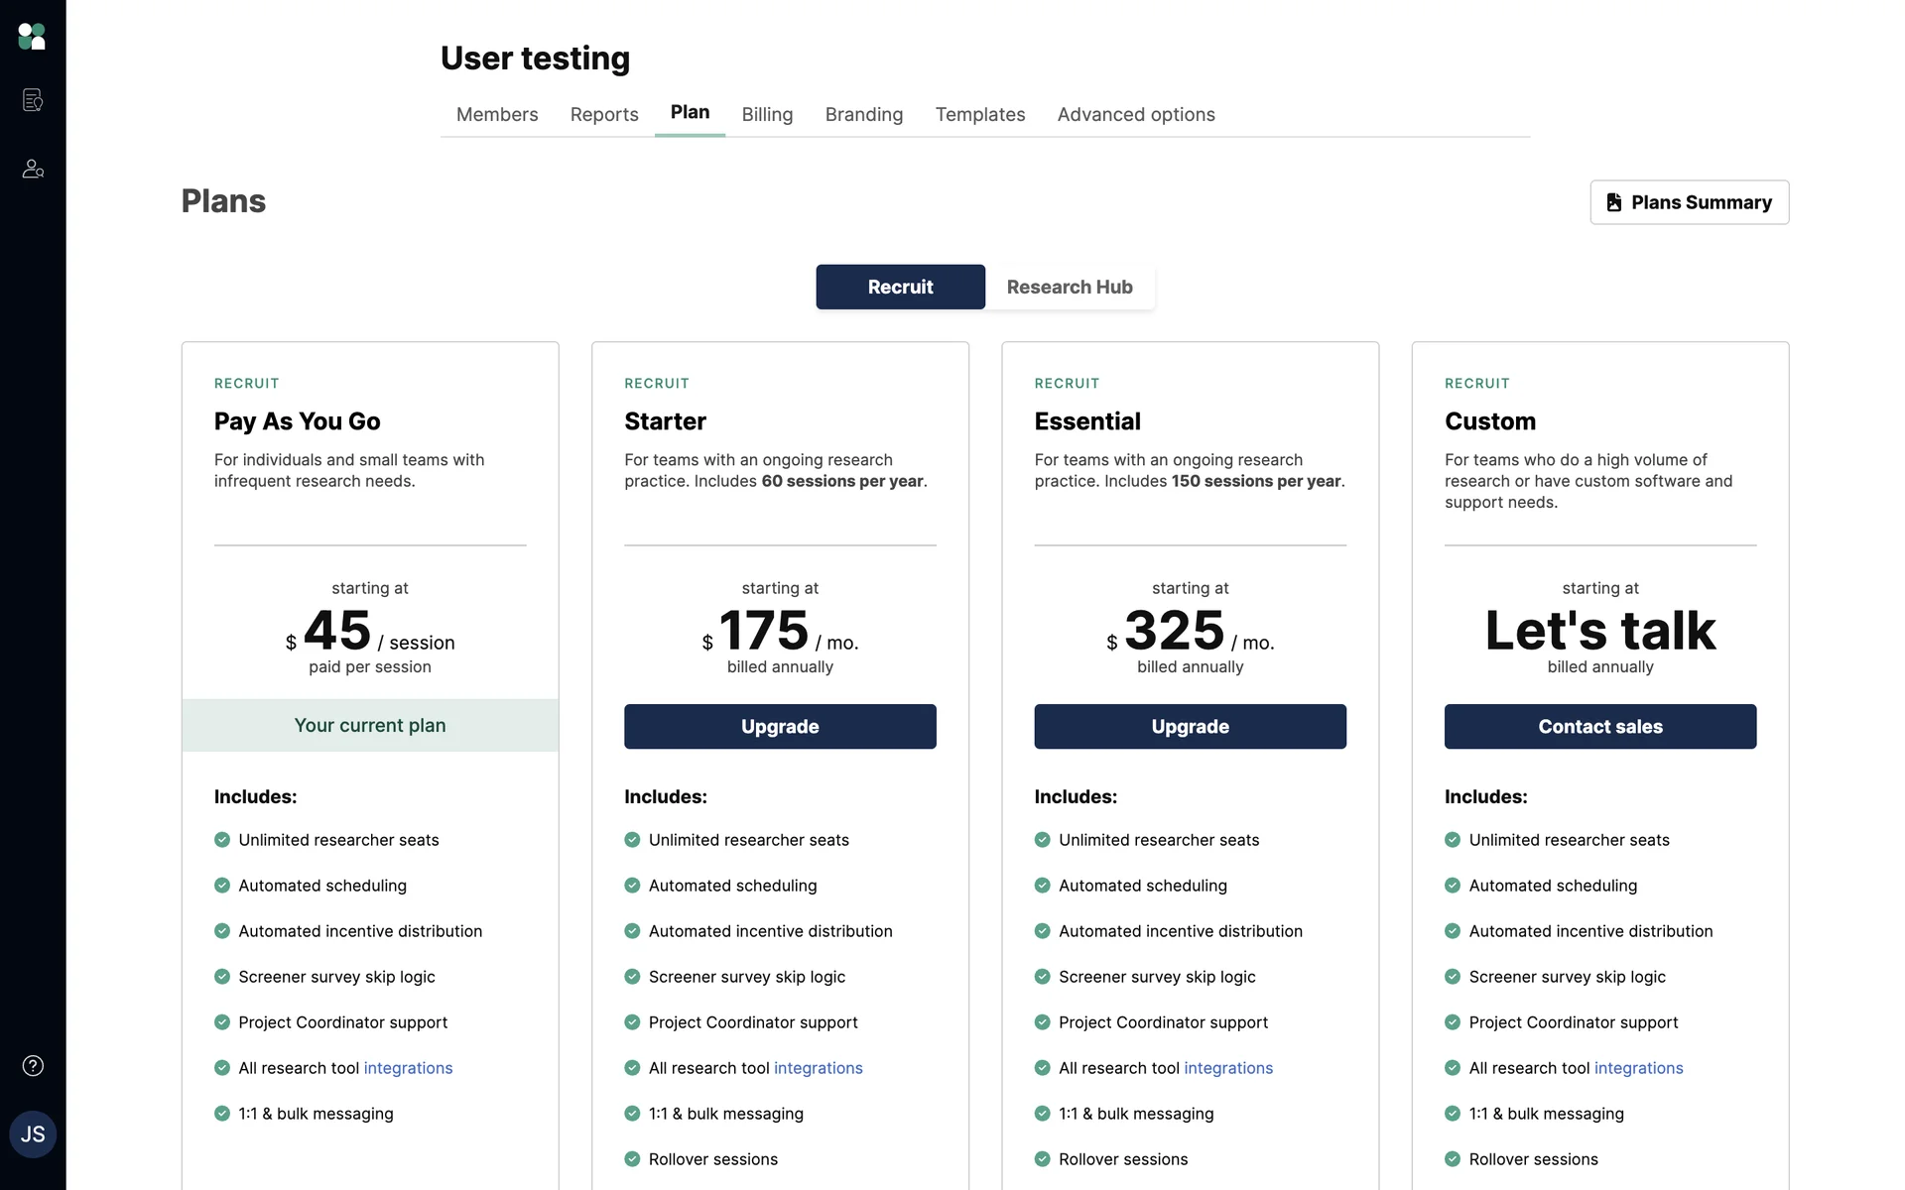Open the Billing tab
This screenshot has width=1905, height=1190.
767,114
